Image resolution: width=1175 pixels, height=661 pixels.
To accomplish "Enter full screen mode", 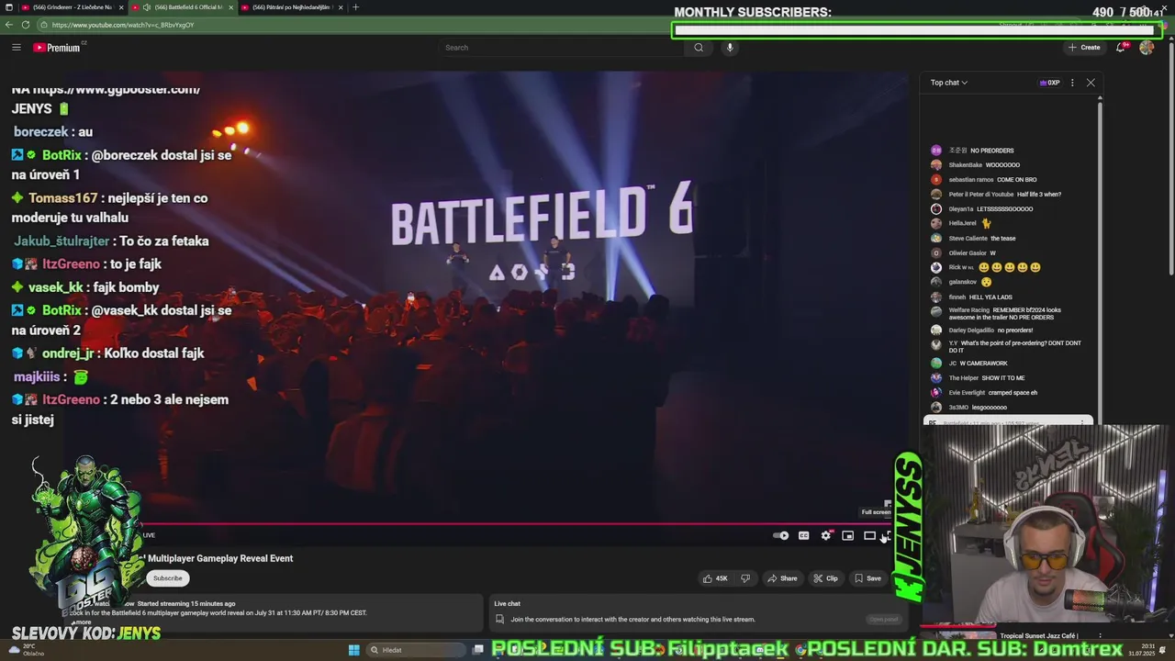I will click(x=888, y=536).
